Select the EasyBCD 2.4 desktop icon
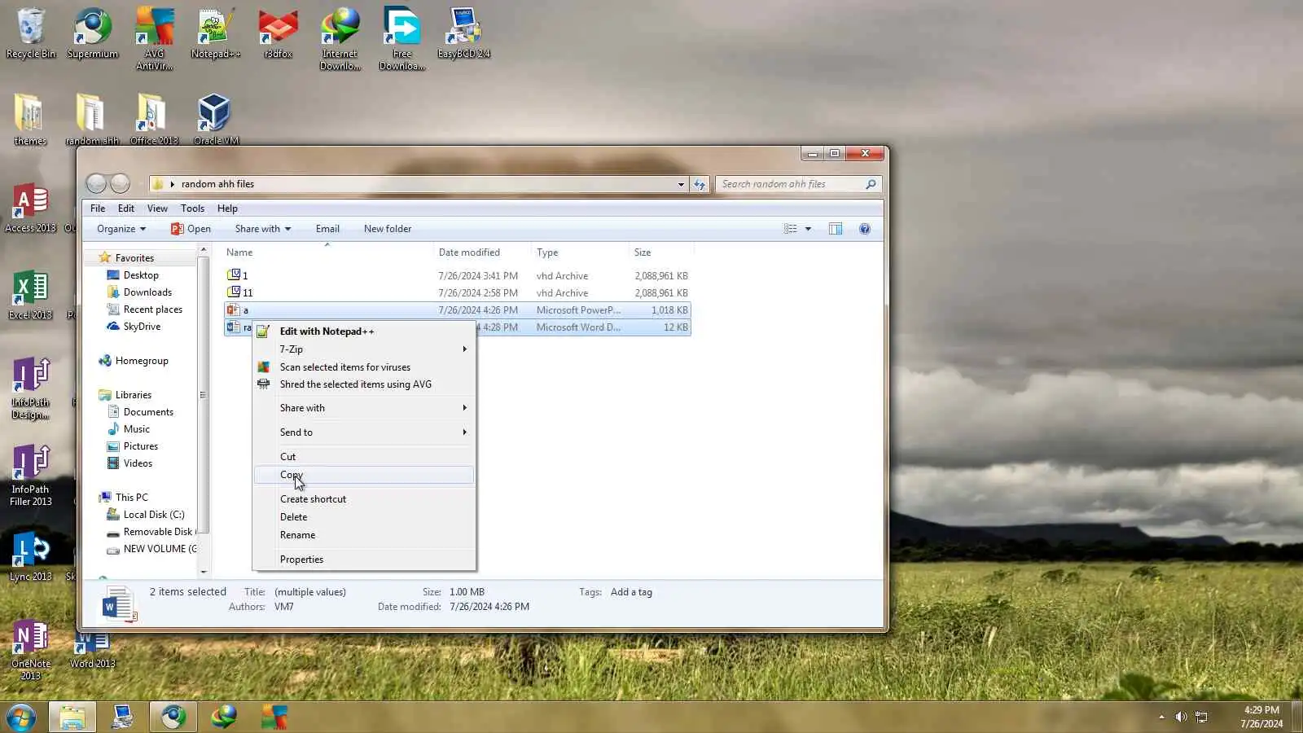The height and width of the screenshot is (733, 1303). point(463,34)
